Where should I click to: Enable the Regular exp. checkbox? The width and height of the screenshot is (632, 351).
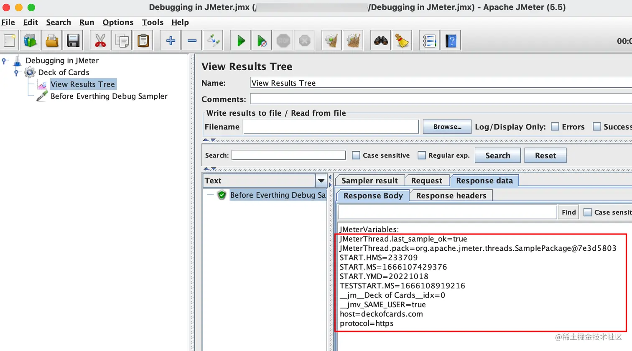coord(422,155)
